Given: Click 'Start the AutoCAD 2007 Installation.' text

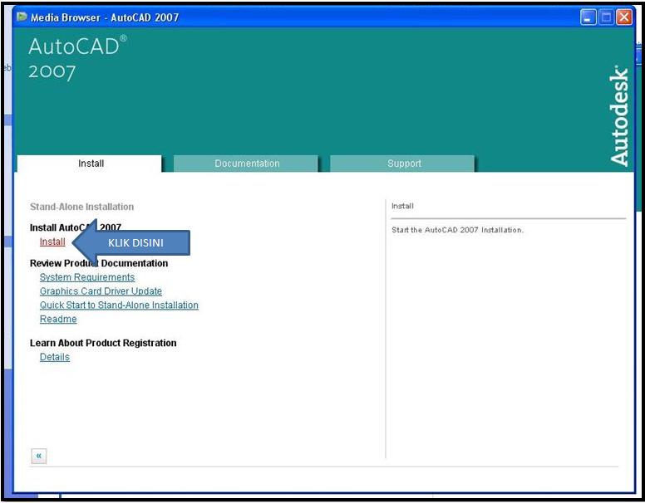Looking at the screenshot, I should click(x=457, y=230).
